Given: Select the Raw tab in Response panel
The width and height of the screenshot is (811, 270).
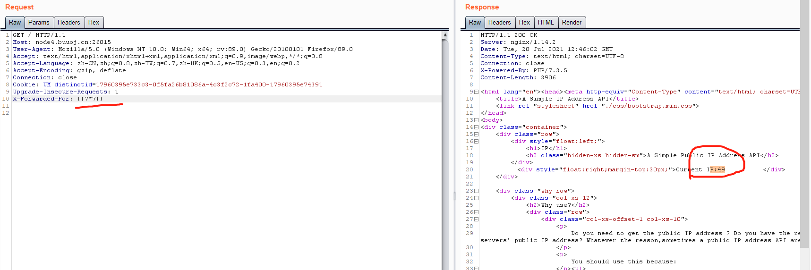Looking at the screenshot, I should click(x=475, y=22).
